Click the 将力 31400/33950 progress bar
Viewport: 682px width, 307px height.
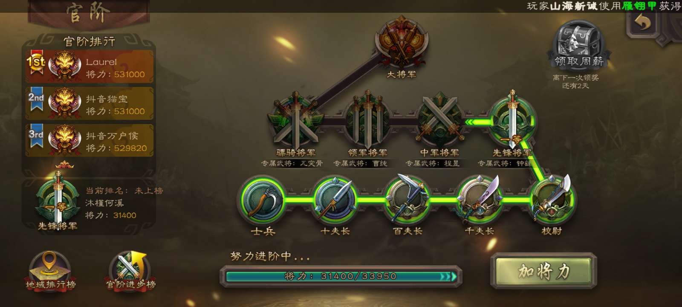point(341,276)
